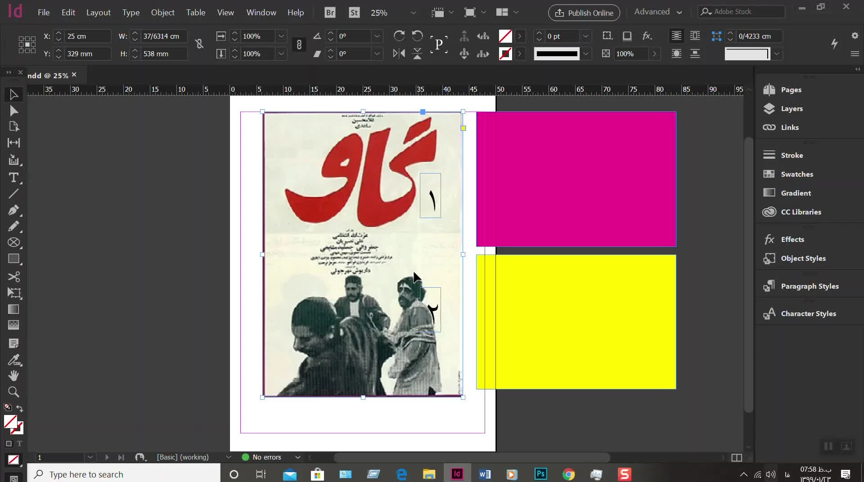This screenshot has height=482, width=864.
Task: Open the stroke weight dropdown
Action: tap(585, 36)
